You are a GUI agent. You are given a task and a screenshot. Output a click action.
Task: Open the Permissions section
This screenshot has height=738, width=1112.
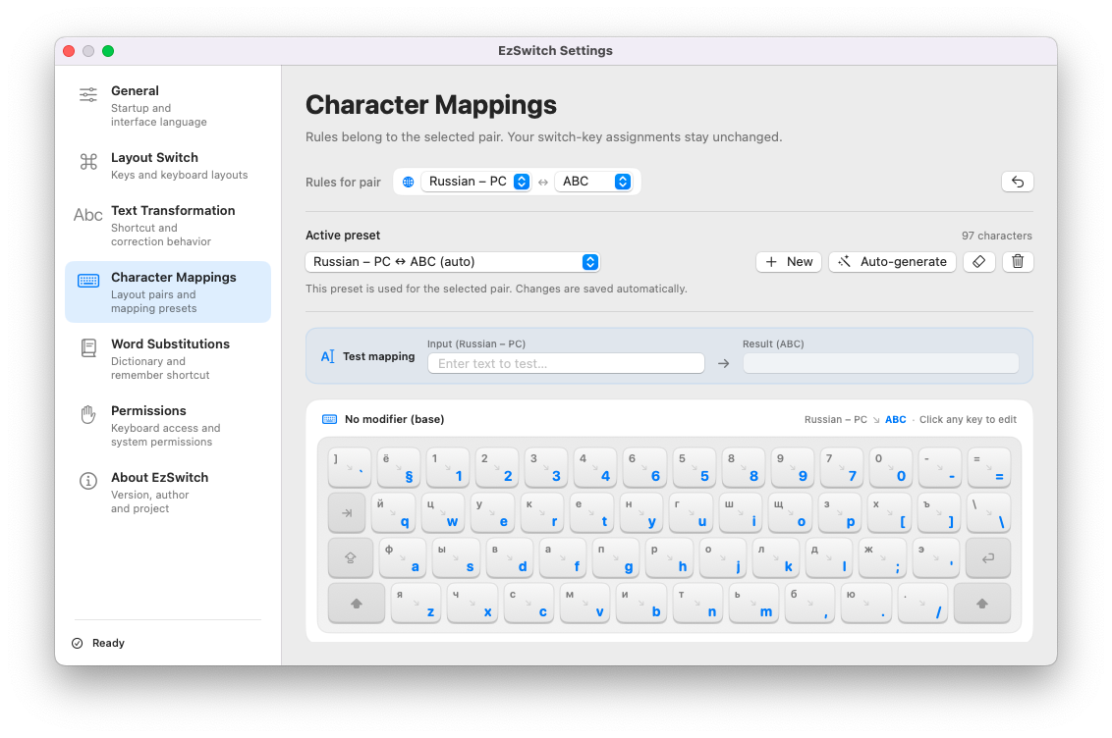tap(167, 425)
